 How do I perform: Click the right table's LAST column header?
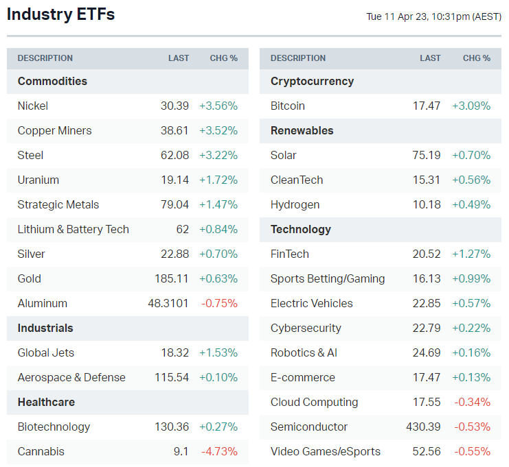point(430,58)
